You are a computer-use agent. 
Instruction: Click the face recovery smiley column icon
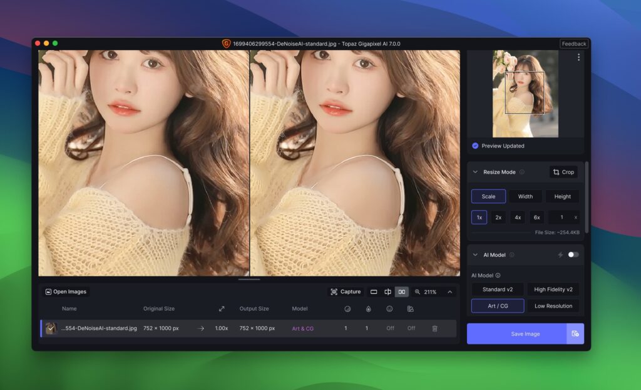click(389, 309)
